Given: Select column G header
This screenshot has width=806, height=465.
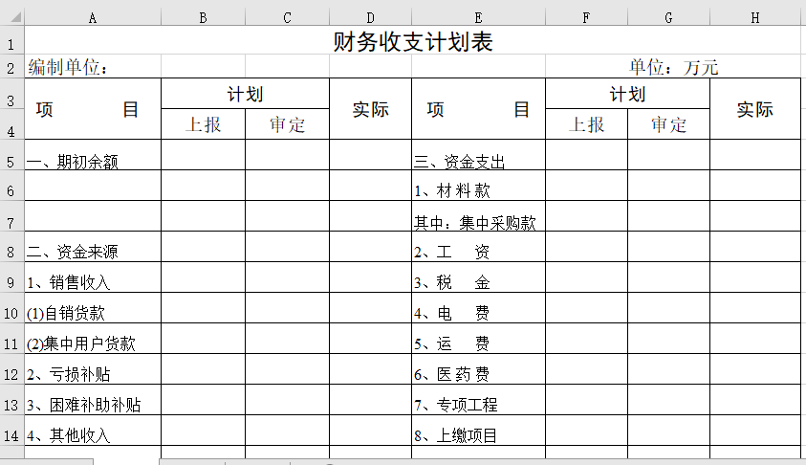Looking at the screenshot, I should [x=668, y=18].
